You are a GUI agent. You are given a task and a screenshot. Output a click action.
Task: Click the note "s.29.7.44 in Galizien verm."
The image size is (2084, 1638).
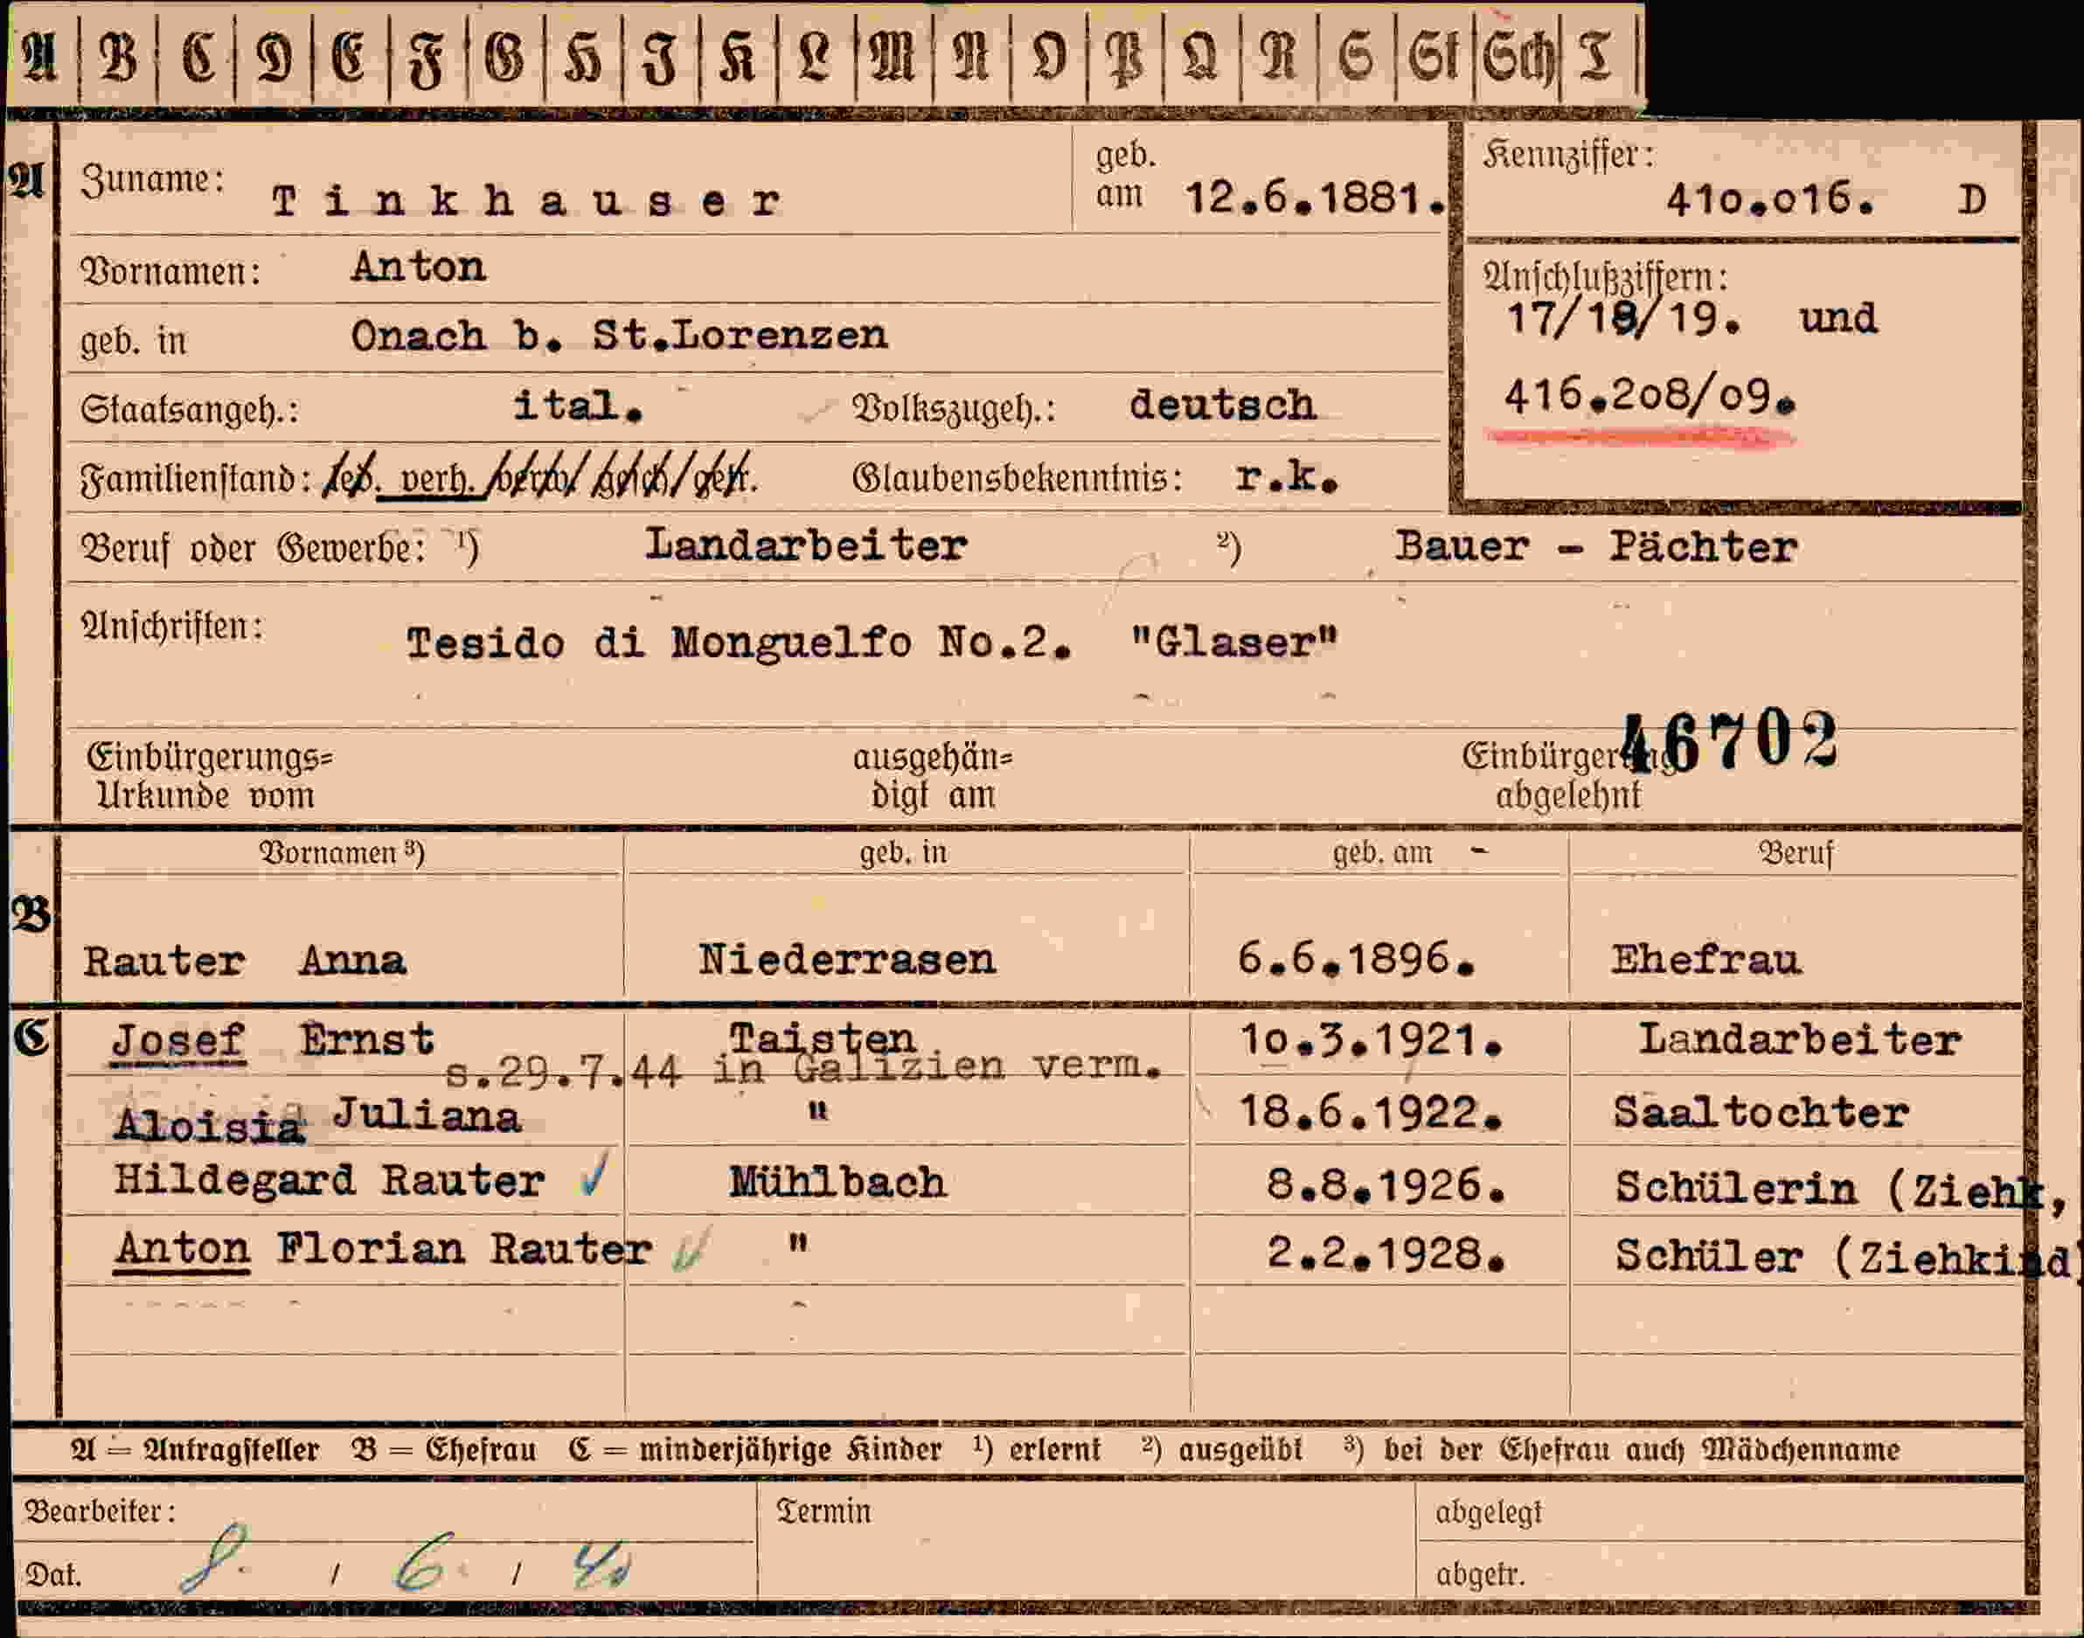803,1069
